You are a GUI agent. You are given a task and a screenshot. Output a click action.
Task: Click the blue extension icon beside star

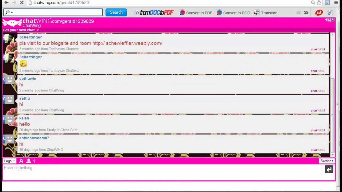pyautogui.click(x=327, y=3)
